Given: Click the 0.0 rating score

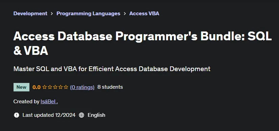Looking at the screenshot, I should 37,87.
